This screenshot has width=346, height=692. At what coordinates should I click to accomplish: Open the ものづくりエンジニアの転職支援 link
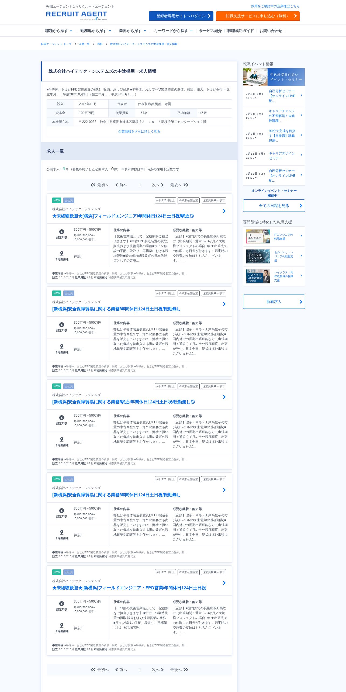point(284,257)
